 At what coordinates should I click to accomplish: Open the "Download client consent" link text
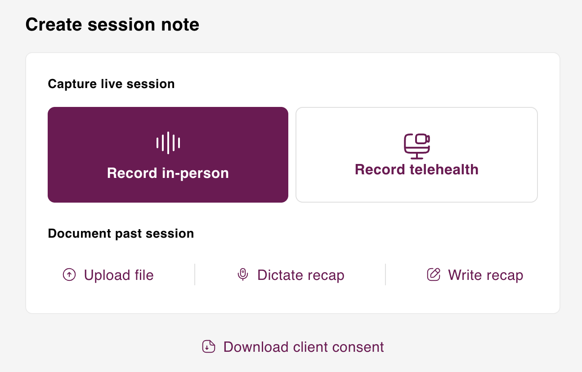(x=304, y=347)
